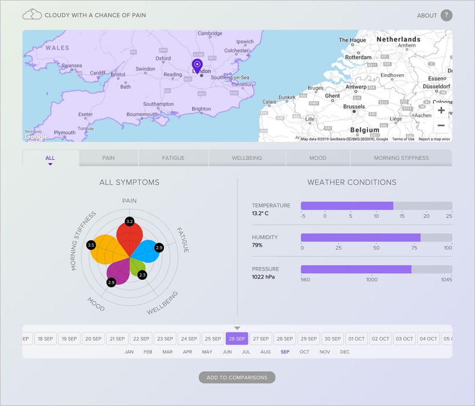Jump to JUL in month selector

pyautogui.click(x=246, y=352)
